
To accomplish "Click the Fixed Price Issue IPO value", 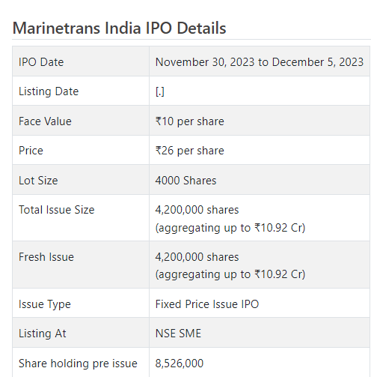I will point(207,304).
